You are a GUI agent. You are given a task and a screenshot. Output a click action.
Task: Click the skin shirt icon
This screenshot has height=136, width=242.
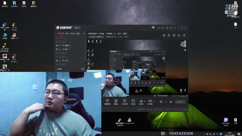click(171, 28)
